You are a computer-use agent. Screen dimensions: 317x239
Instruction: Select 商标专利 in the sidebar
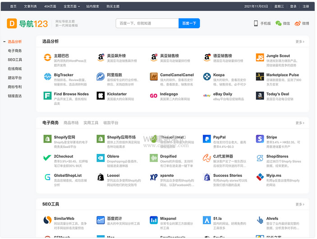coord(15,87)
